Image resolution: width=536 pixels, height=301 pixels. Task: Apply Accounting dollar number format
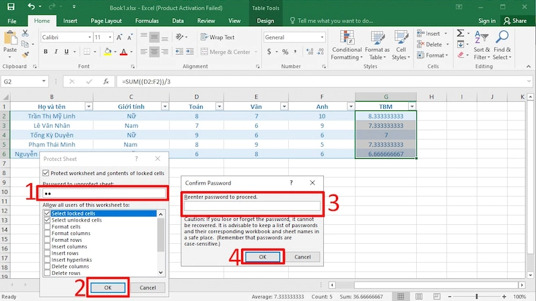tap(269, 52)
